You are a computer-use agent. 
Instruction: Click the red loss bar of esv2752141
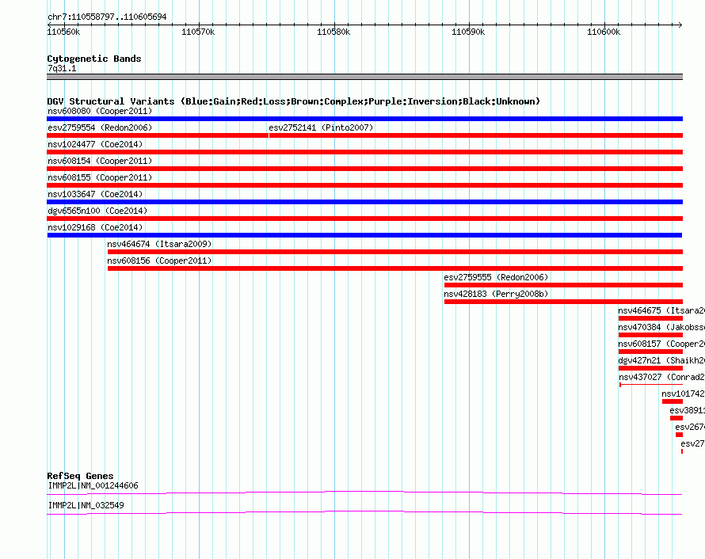coord(476,135)
